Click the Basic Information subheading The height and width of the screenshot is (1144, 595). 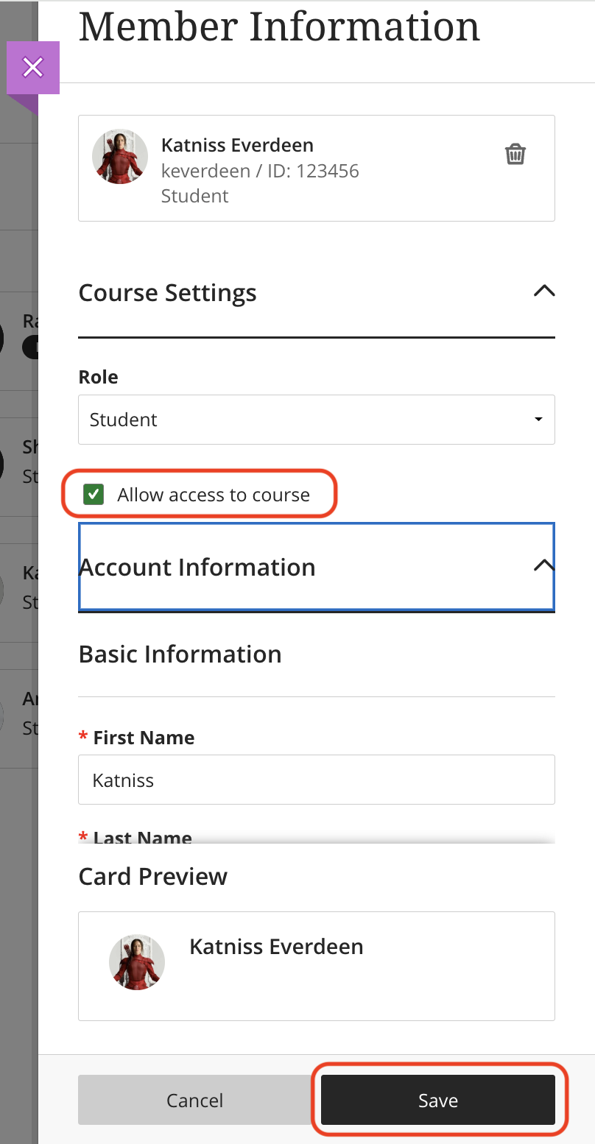[x=180, y=654]
